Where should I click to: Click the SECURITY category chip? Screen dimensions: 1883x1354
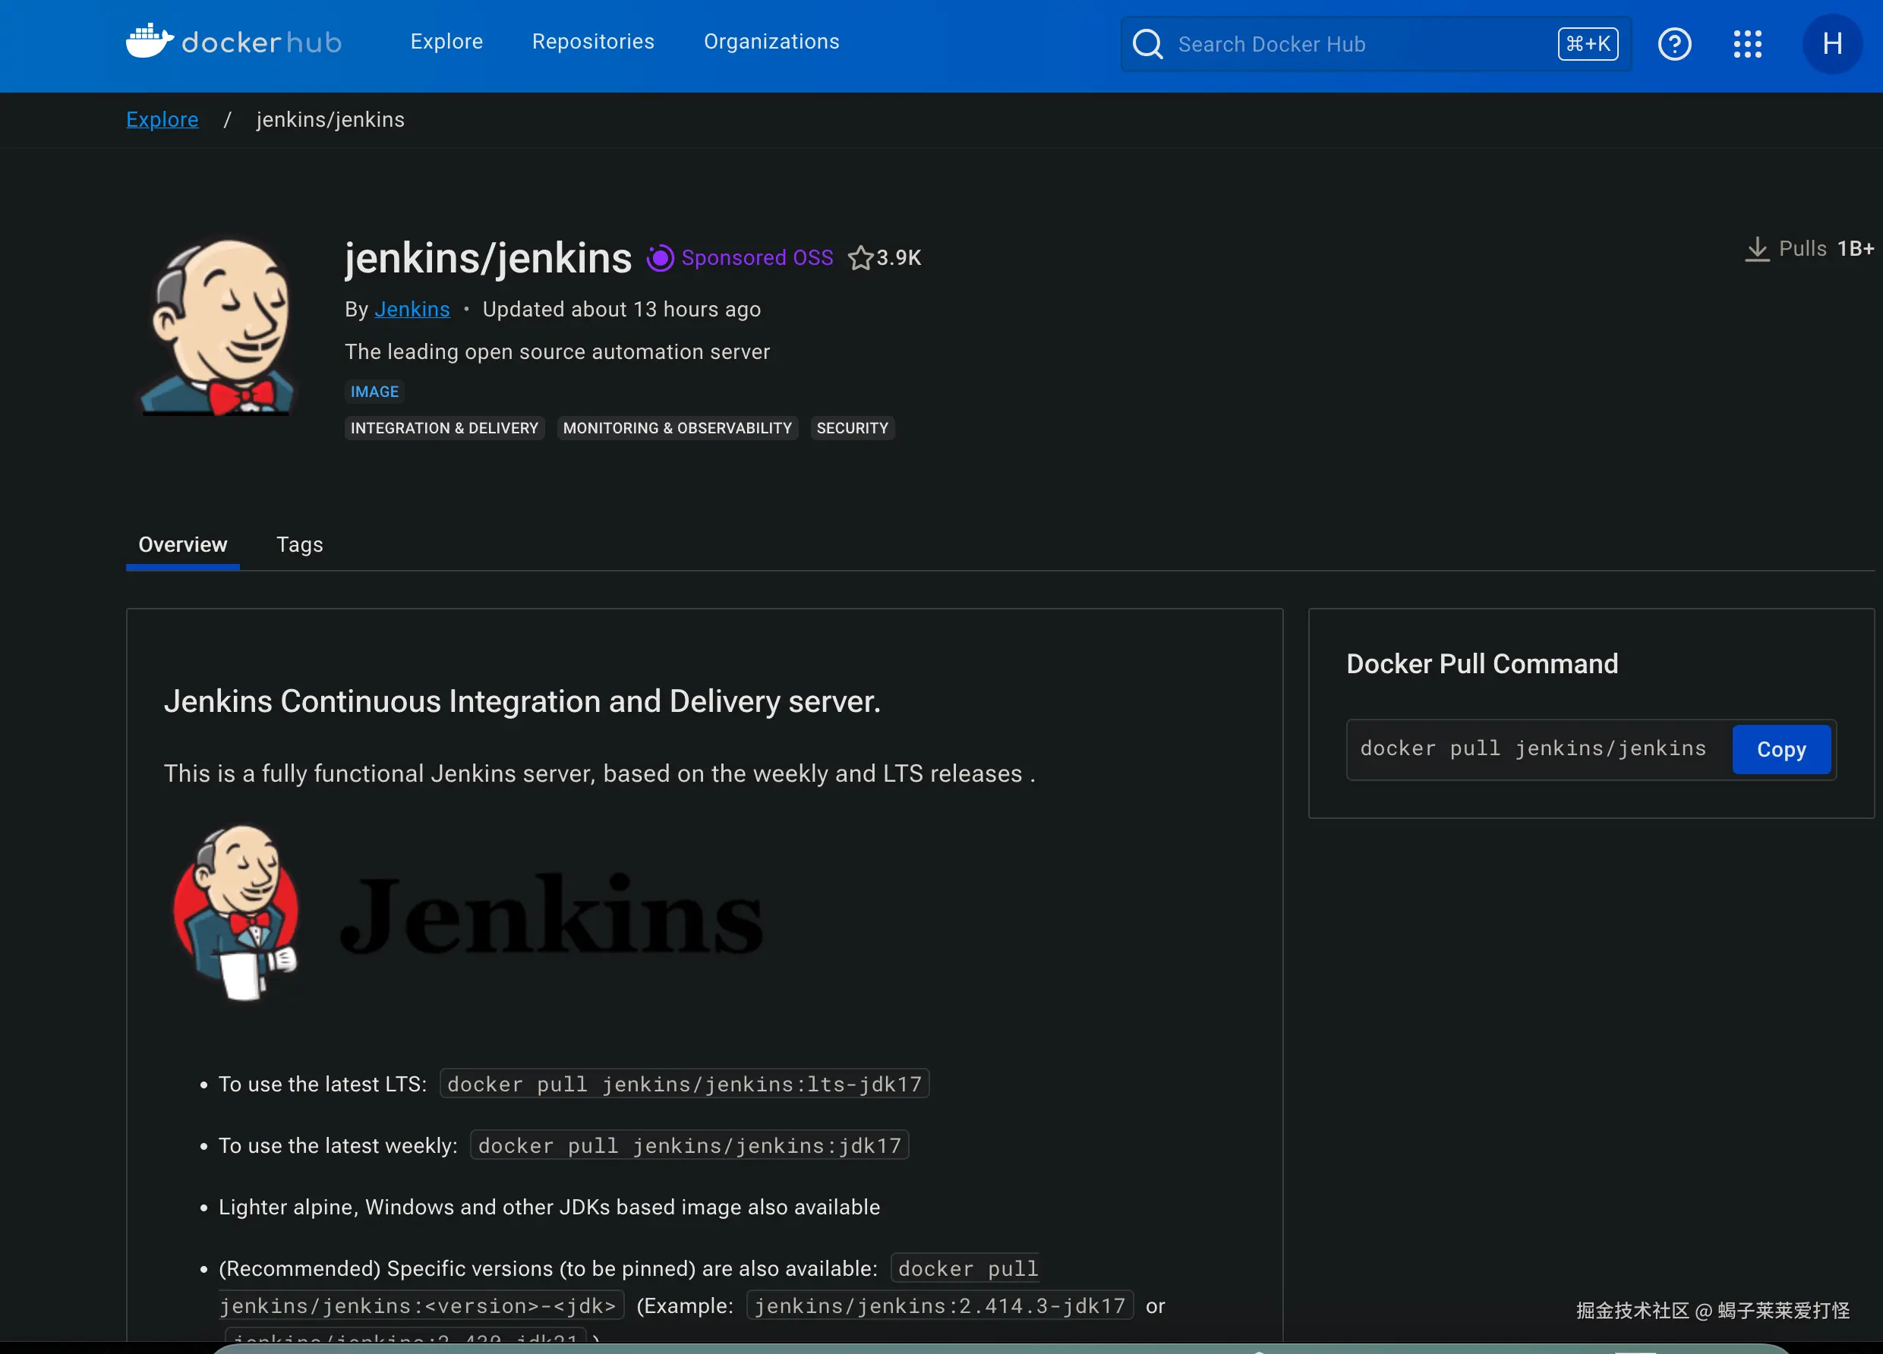click(x=852, y=428)
